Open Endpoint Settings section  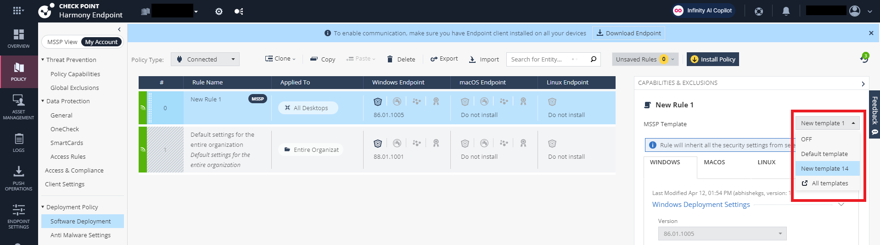[19, 217]
